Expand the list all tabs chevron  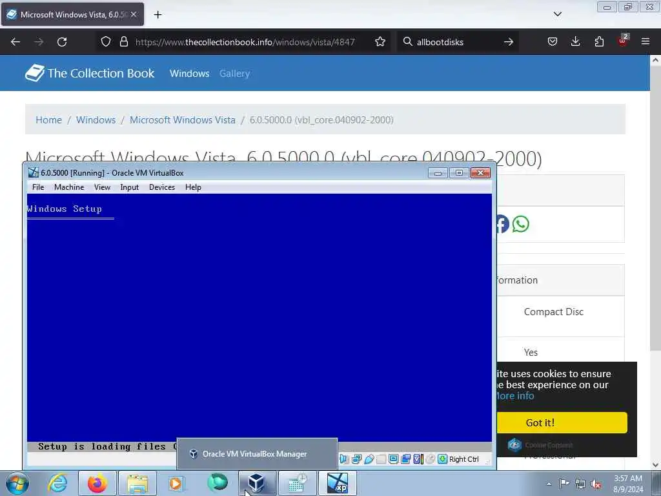[557, 14]
